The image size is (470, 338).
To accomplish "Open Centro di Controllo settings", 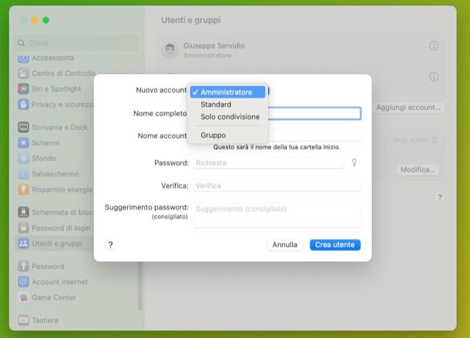I will (x=55, y=73).
